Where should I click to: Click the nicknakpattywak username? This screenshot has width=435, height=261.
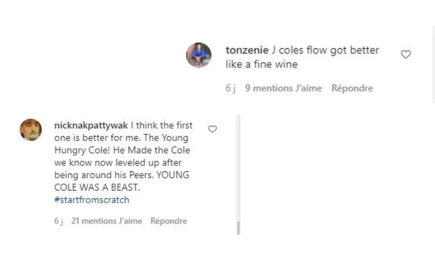pyautogui.click(x=90, y=126)
